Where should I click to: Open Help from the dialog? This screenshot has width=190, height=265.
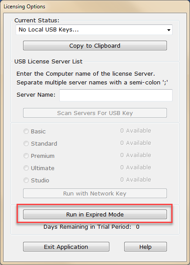(146, 247)
